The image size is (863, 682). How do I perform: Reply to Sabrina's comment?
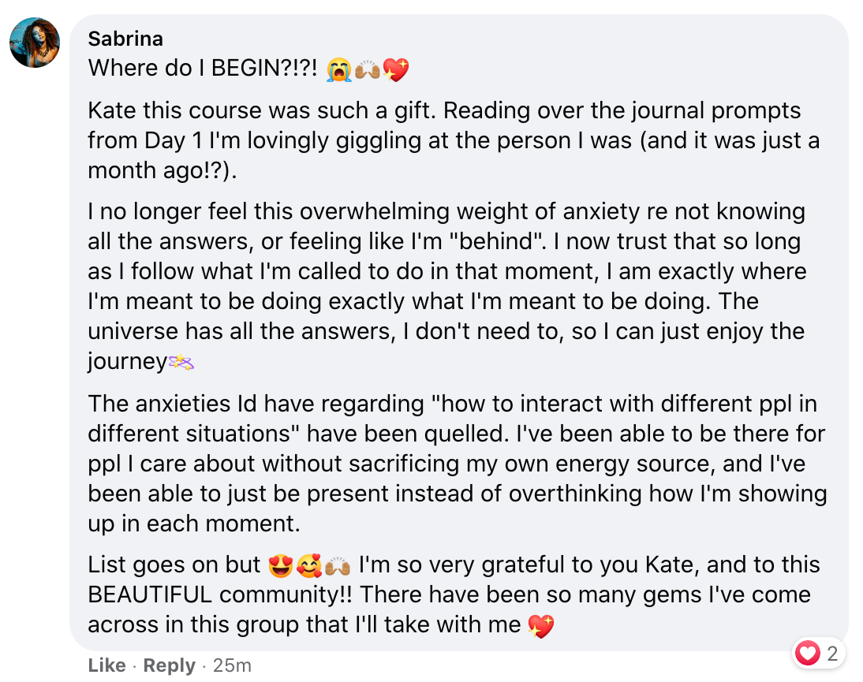[x=169, y=665]
